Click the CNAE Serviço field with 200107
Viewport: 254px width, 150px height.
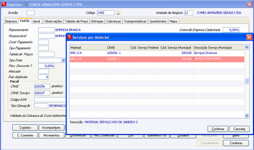click(x=42, y=93)
